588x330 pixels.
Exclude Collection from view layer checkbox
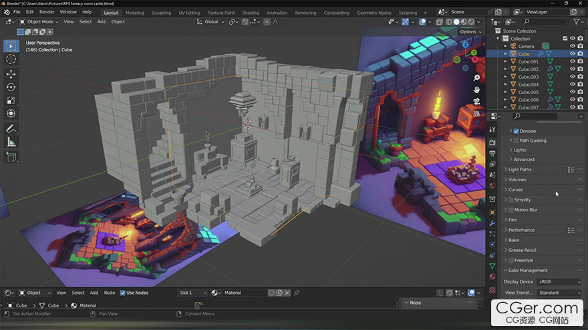565,39
